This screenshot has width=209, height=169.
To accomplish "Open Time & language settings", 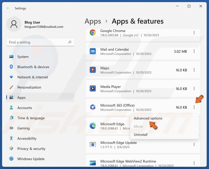I will pos(40,118).
